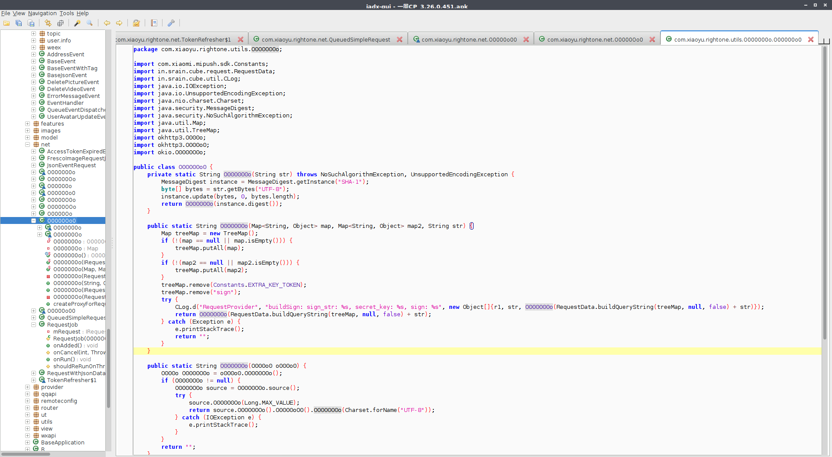Navigate forward with the right arrow icon
This screenshot has height=457, width=832.
tap(119, 23)
